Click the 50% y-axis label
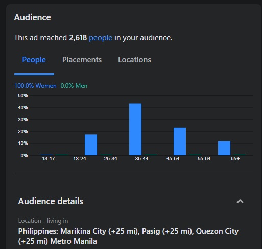 click(x=23, y=96)
